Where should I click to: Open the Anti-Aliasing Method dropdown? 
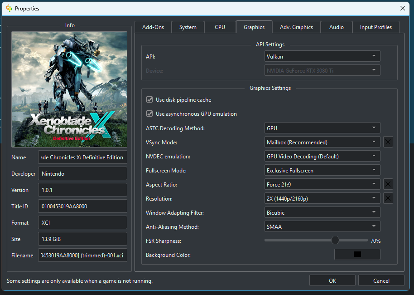322,226
